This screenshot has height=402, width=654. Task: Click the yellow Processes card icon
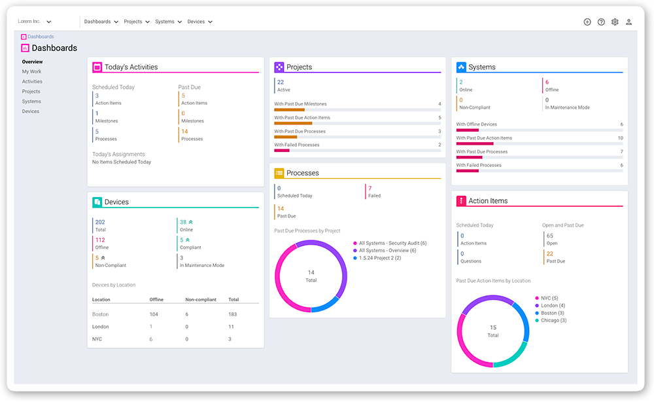point(279,173)
